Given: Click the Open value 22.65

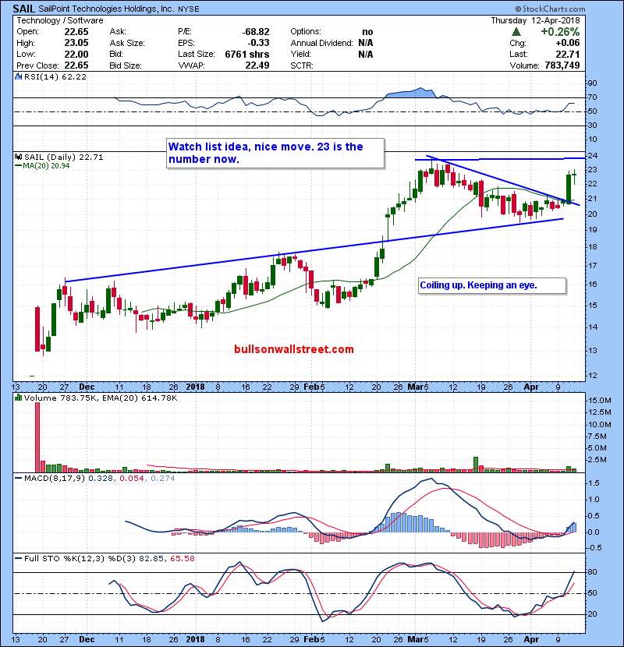Looking at the screenshot, I should point(76,32).
